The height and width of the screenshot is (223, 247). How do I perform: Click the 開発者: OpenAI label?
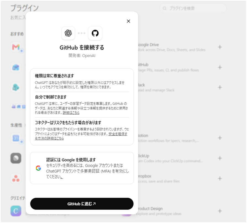82,56
